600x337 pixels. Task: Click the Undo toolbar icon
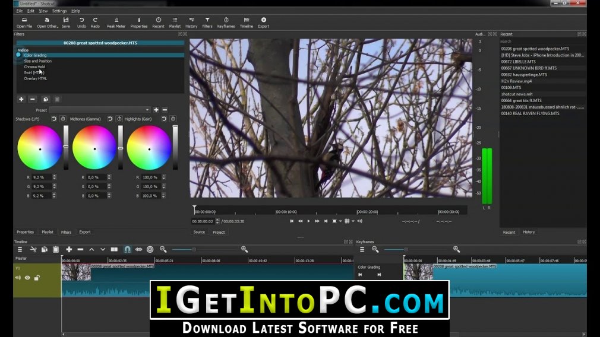coord(81,23)
